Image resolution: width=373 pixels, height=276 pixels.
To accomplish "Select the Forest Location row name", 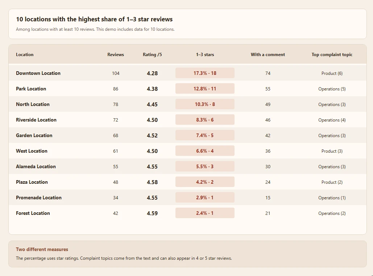I will [x=33, y=213].
